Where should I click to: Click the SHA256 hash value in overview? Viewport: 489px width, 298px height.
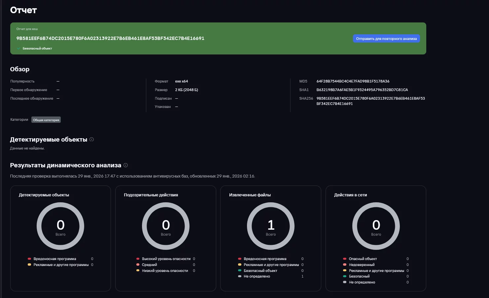370,101
